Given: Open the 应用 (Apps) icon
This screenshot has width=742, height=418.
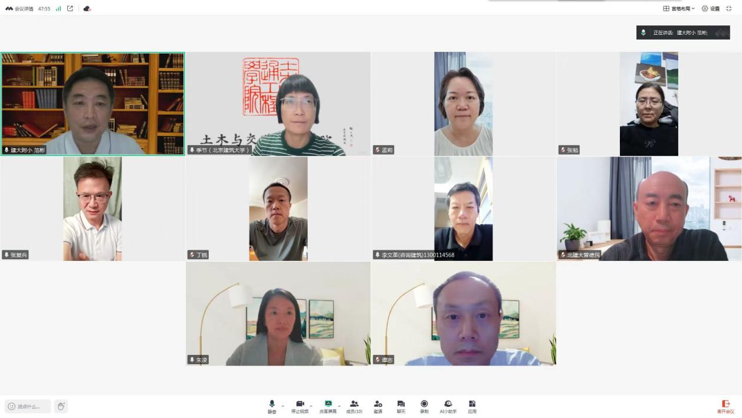Looking at the screenshot, I should point(472,406).
